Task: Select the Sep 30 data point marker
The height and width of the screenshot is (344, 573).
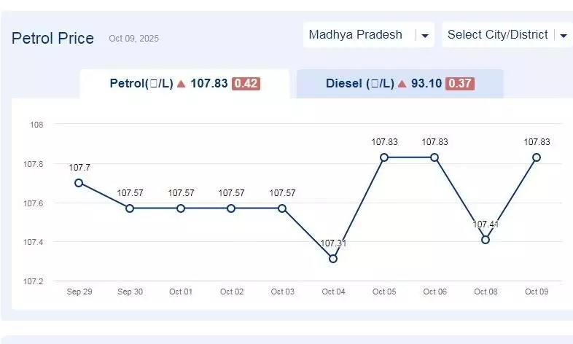Action: tap(130, 208)
